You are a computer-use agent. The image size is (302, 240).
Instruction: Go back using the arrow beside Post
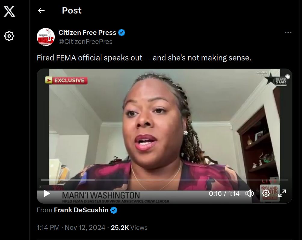(x=42, y=11)
